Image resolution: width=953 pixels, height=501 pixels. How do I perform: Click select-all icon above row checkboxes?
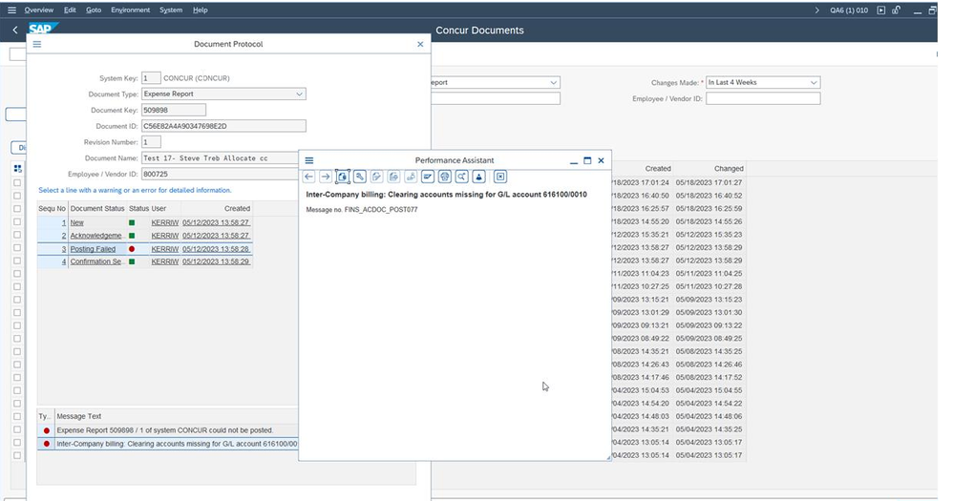coord(17,168)
